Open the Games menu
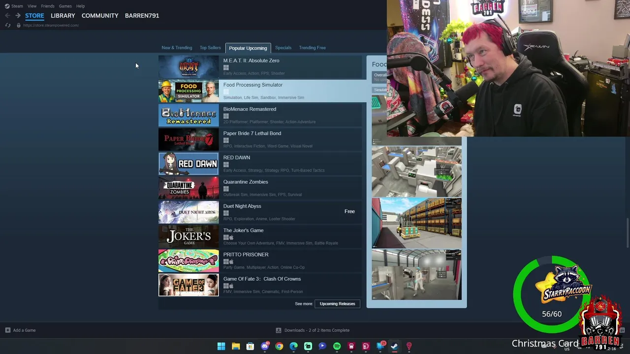Viewport: 630px width, 354px height. (x=65, y=6)
